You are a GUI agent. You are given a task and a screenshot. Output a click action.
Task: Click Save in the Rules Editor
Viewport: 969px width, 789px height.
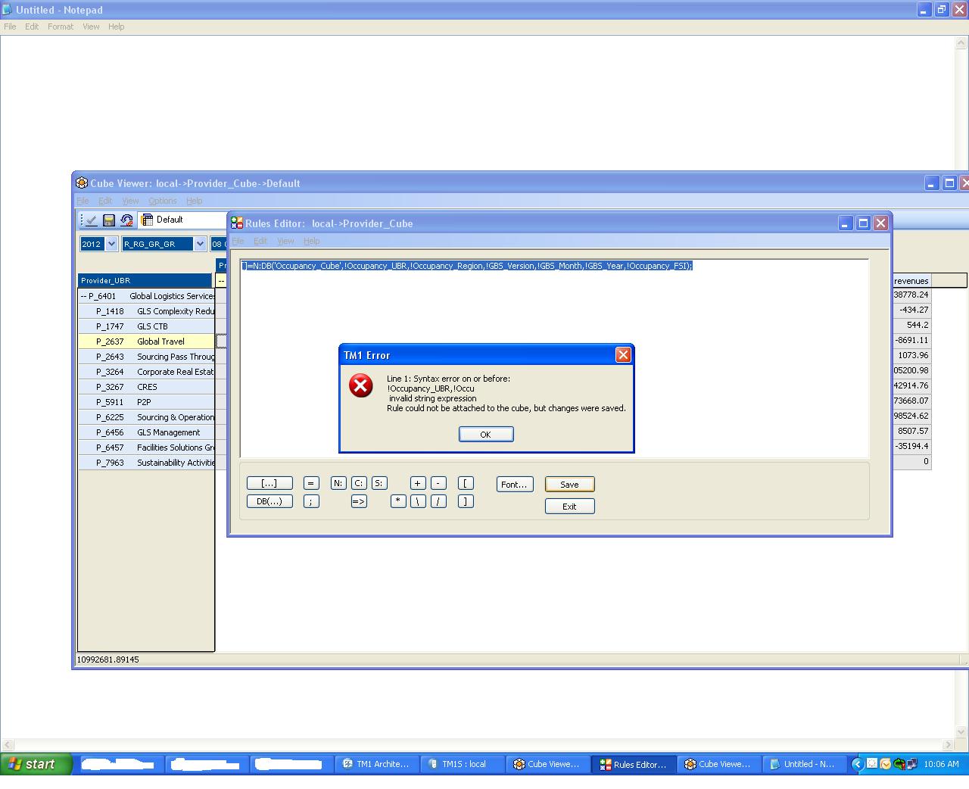(570, 485)
